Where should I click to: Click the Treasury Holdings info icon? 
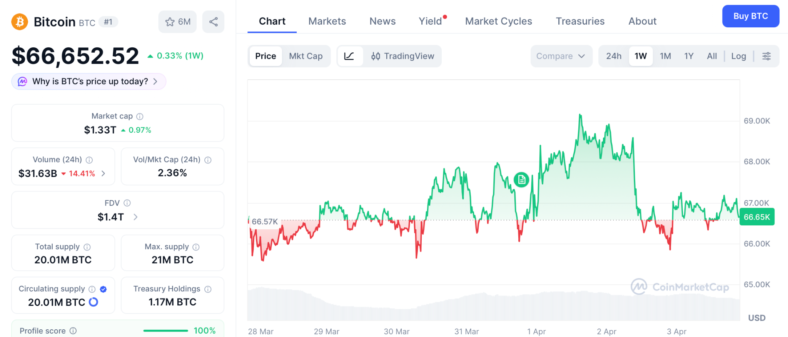click(x=208, y=289)
